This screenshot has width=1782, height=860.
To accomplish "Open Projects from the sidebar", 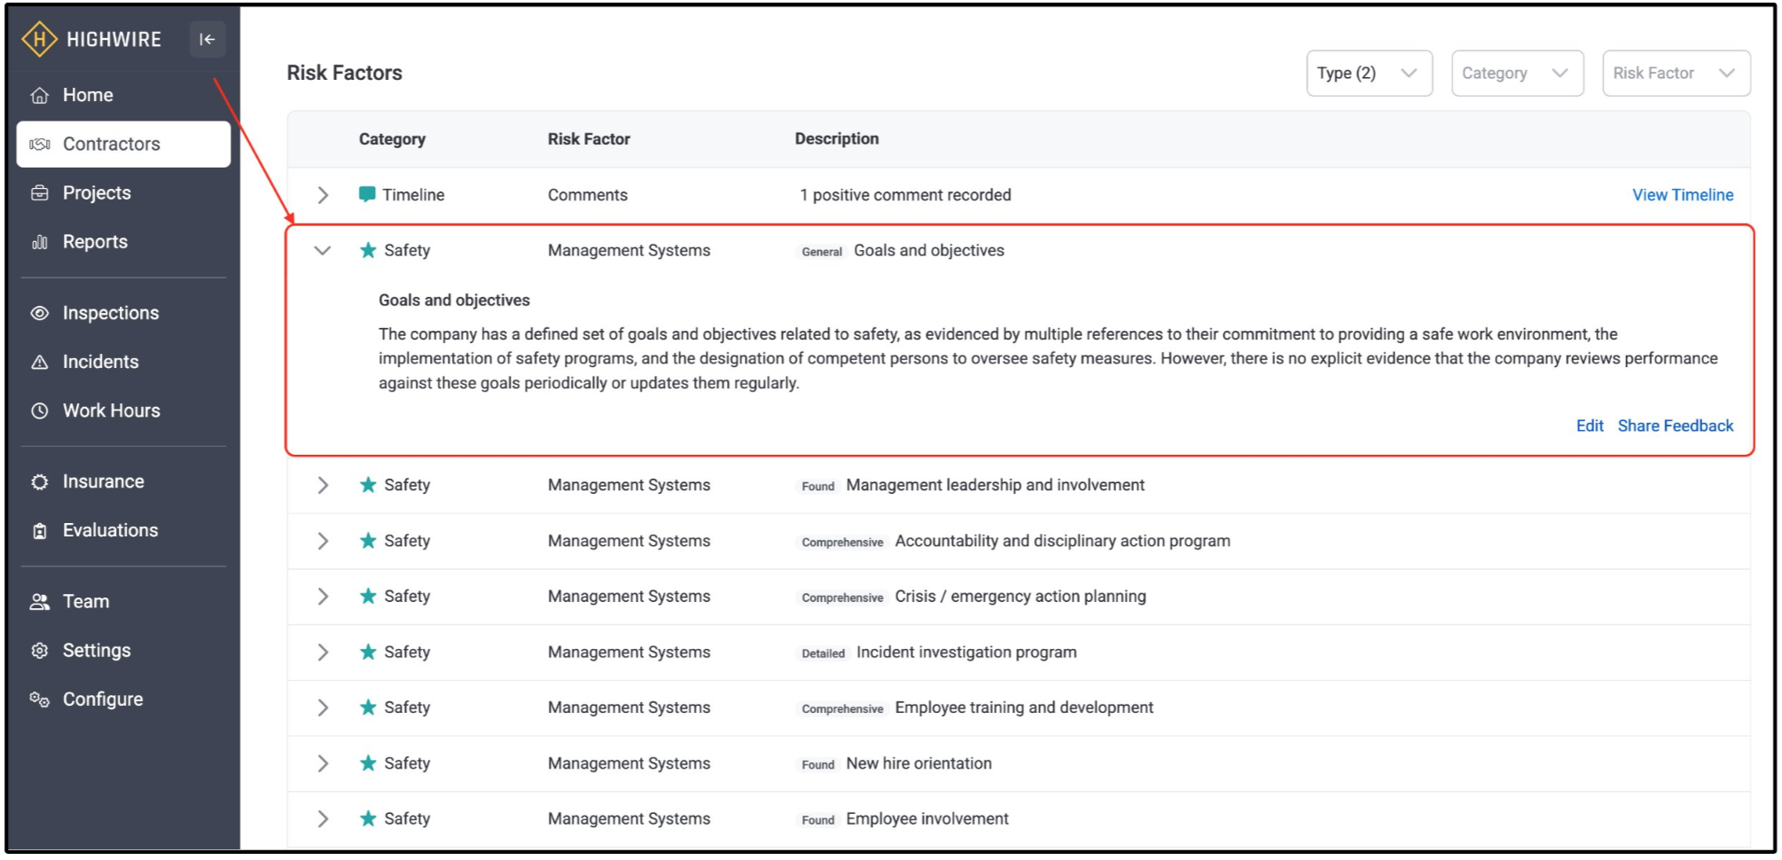I will point(123,193).
